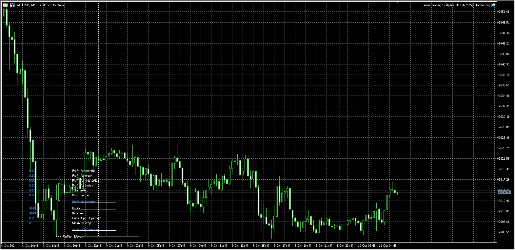
Task: Click the XAUUSD, M15 chart title
Action: pyautogui.click(x=41, y=5)
